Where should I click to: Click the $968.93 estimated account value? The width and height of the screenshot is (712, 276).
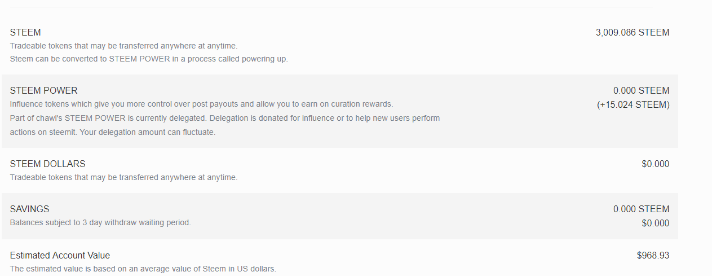653,256
